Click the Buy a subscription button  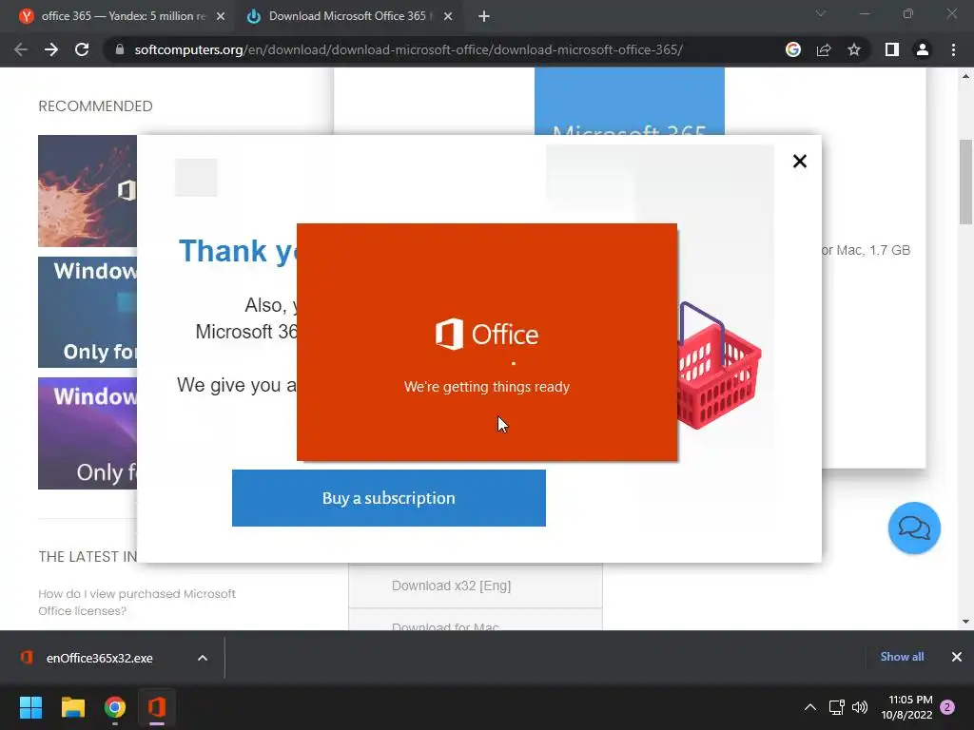tap(389, 498)
